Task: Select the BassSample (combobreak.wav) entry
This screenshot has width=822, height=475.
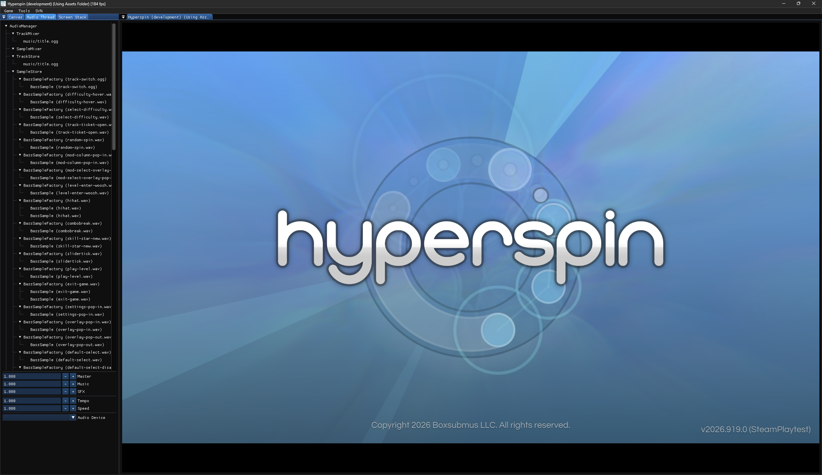Action: (x=61, y=231)
